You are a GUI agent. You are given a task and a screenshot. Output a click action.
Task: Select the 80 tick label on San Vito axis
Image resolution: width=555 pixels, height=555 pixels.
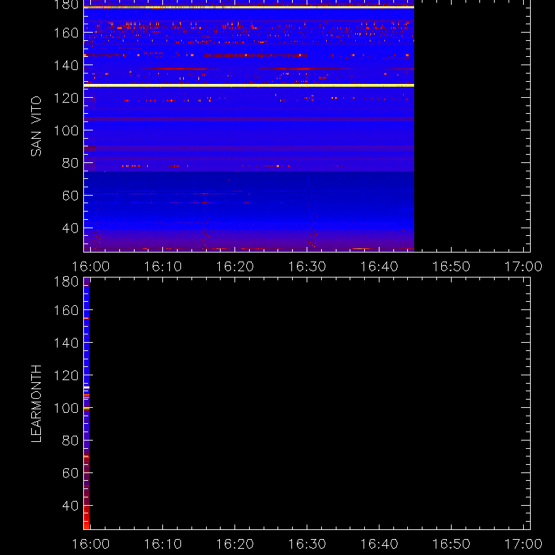tap(70, 163)
